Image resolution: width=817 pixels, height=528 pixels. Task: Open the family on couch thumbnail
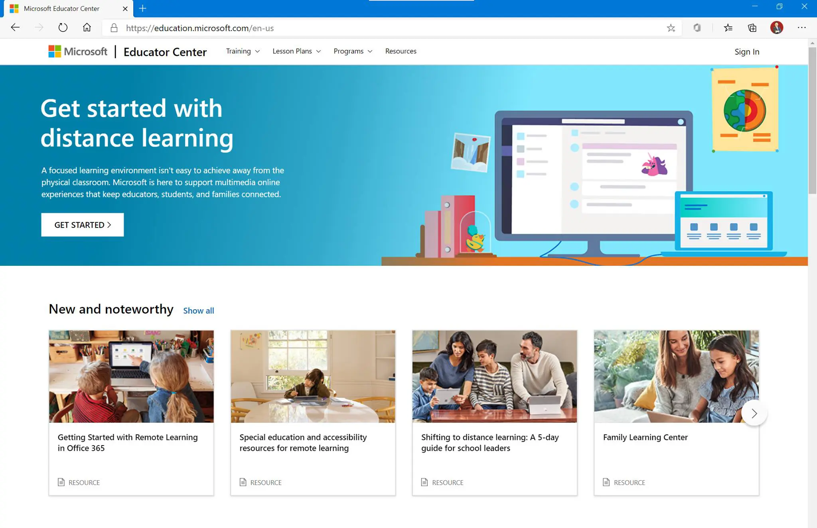click(x=495, y=376)
